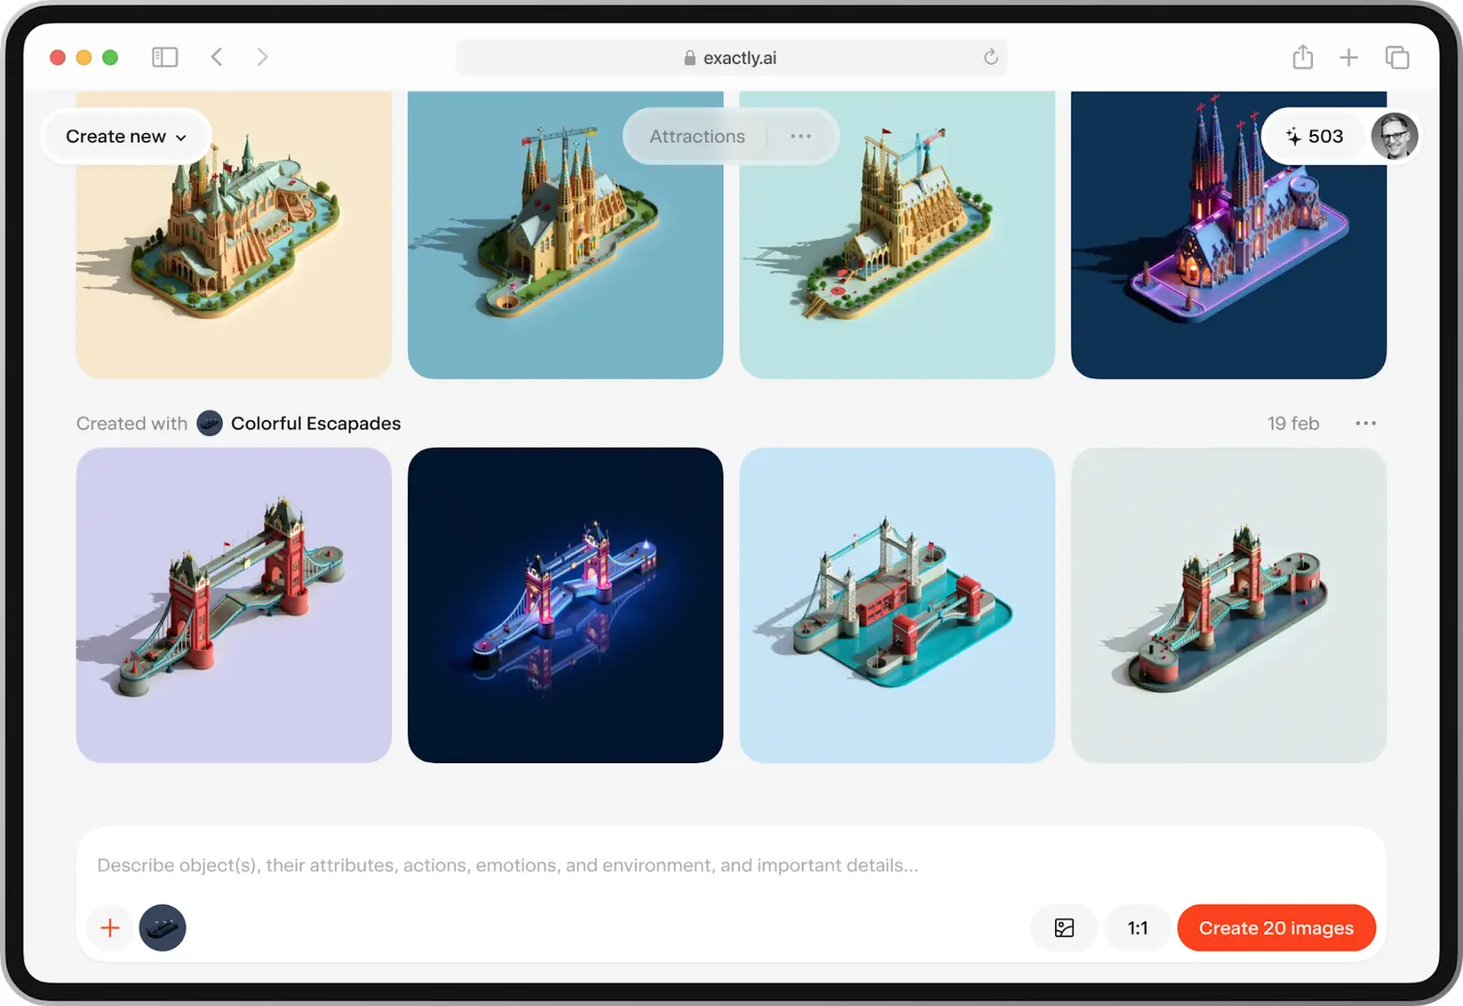Open the Safari share icon
1463x1006 pixels.
tap(1303, 57)
